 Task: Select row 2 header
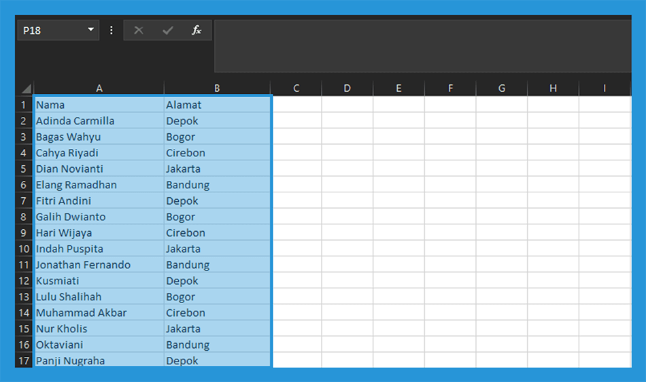click(24, 120)
